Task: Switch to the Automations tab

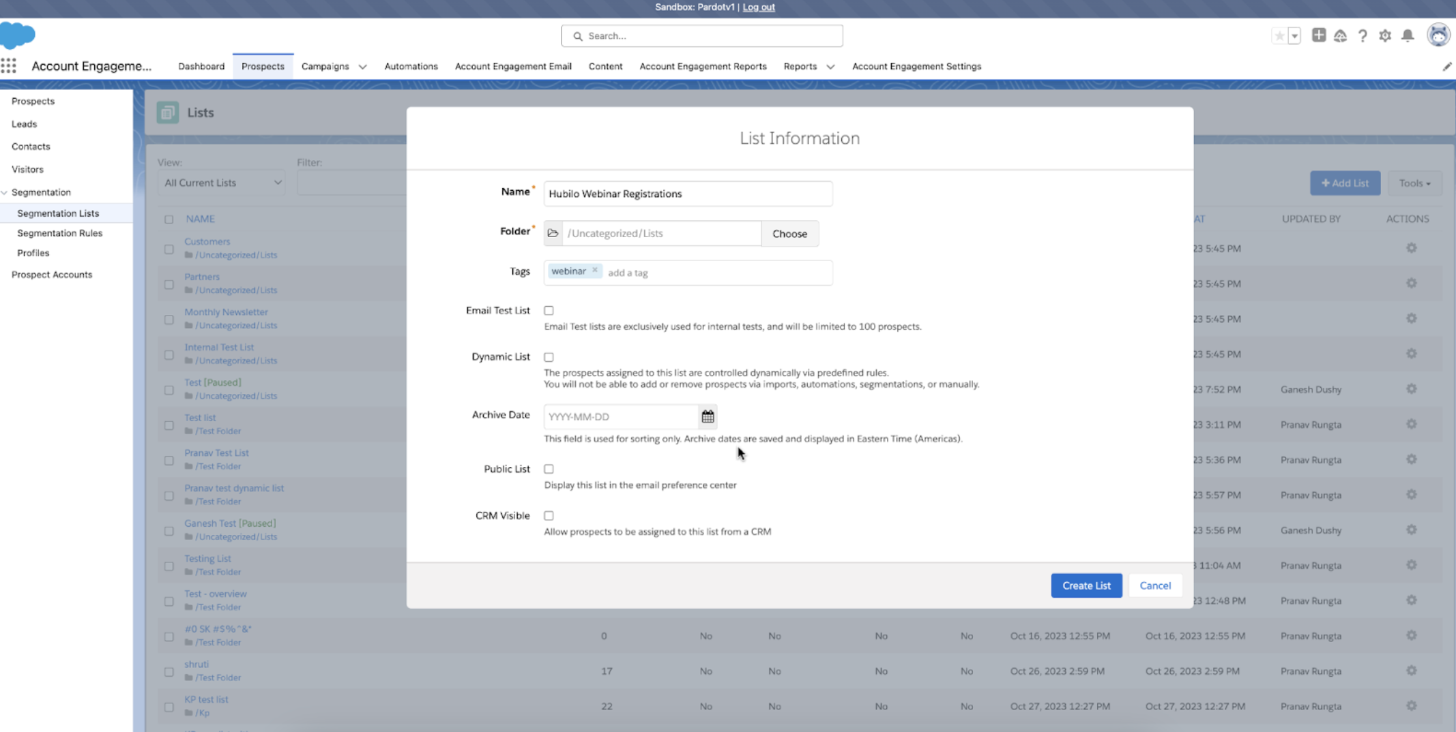Action: tap(411, 66)
